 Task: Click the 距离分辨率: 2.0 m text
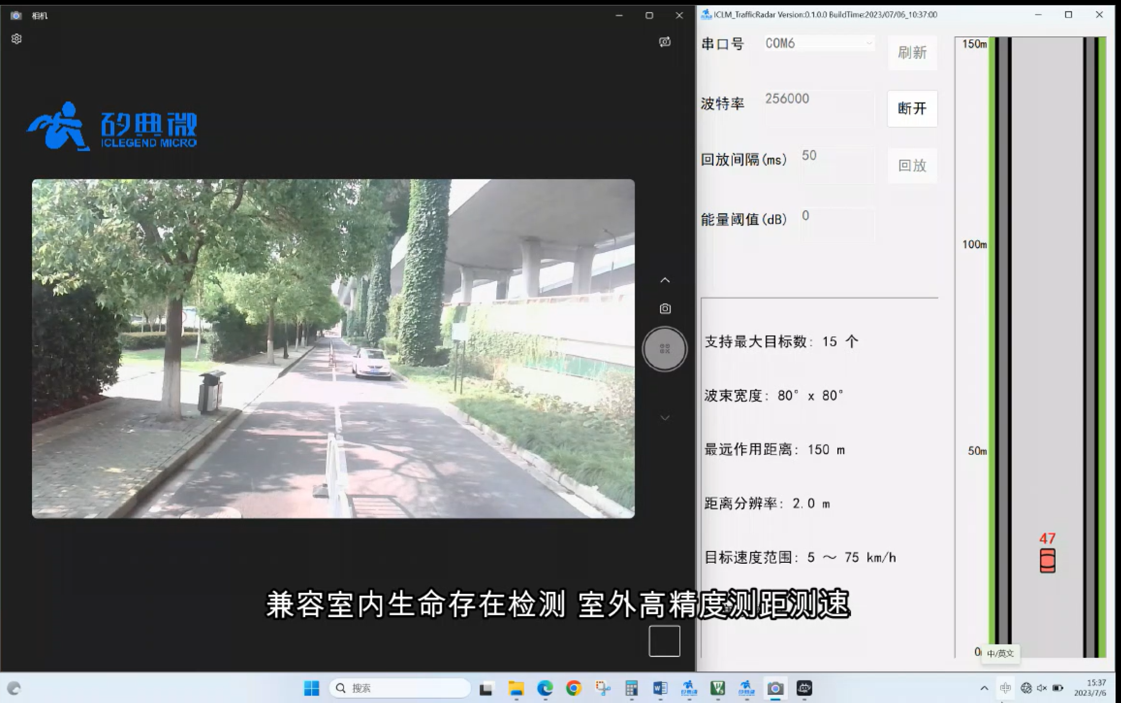click(x=767, y=504)
